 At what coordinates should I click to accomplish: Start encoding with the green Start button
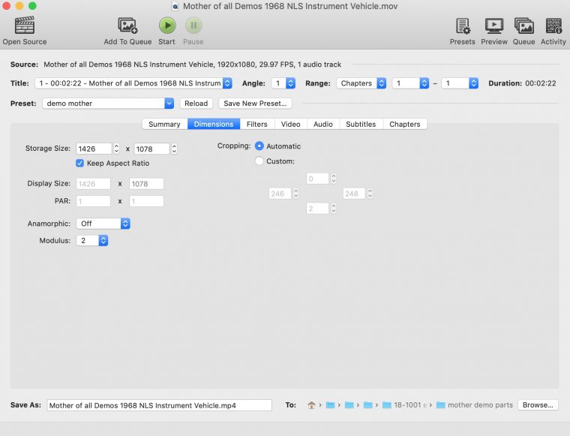[x=167, y=26]
